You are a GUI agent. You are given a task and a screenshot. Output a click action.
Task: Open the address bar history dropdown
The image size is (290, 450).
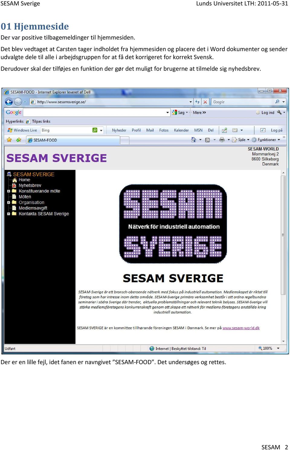191,102
